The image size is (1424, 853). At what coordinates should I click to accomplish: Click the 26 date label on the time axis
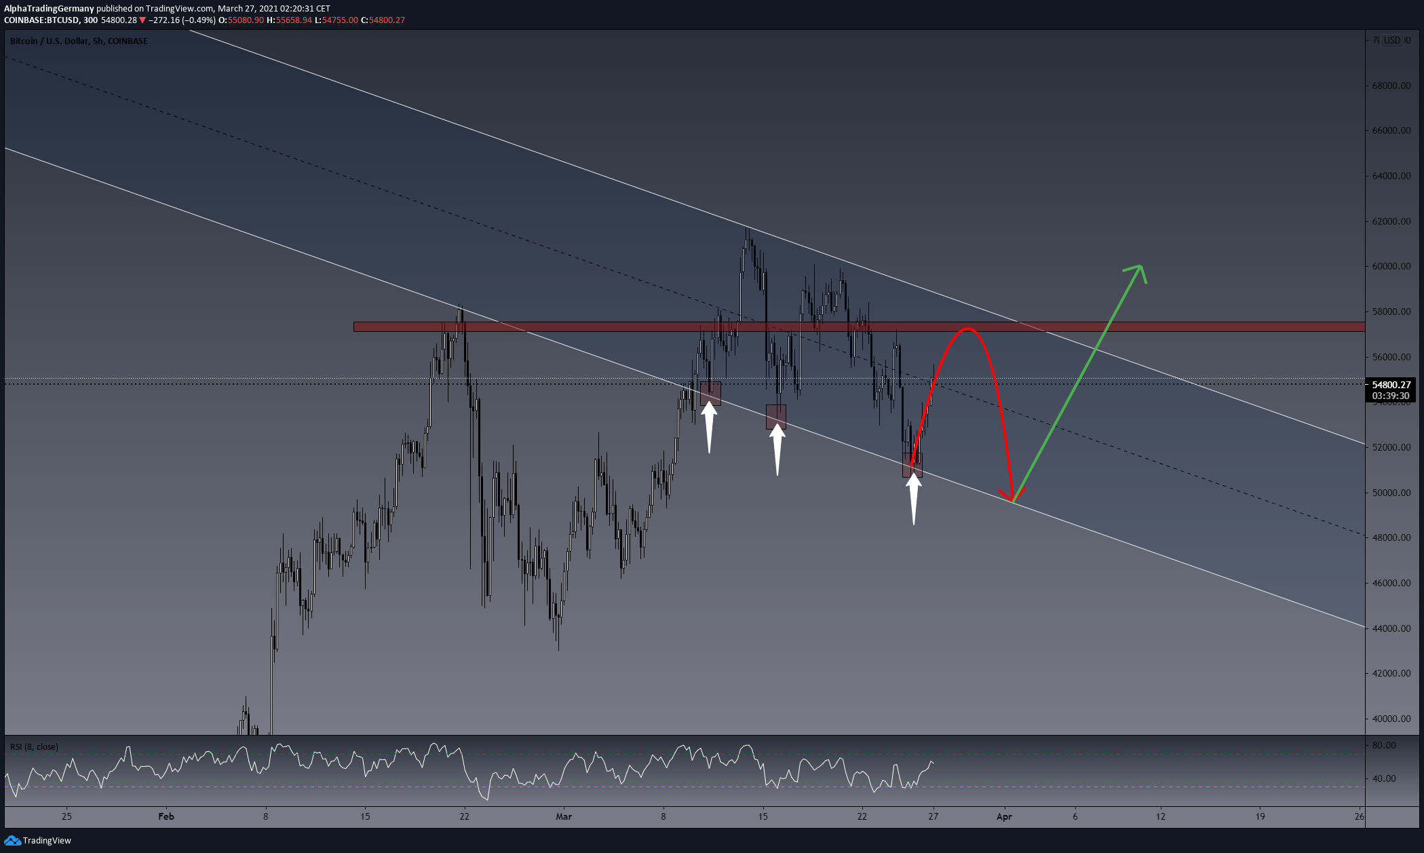(x=1359, y=816)
